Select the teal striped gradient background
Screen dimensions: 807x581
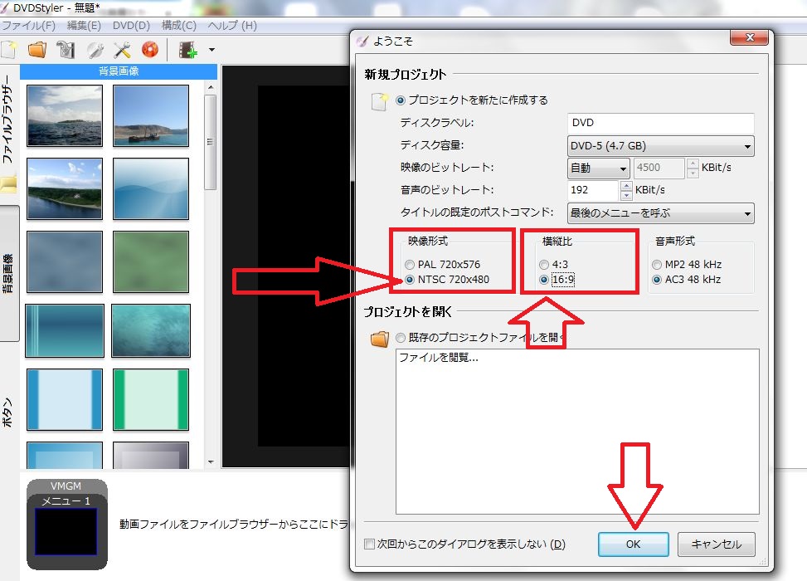(65, 330)
